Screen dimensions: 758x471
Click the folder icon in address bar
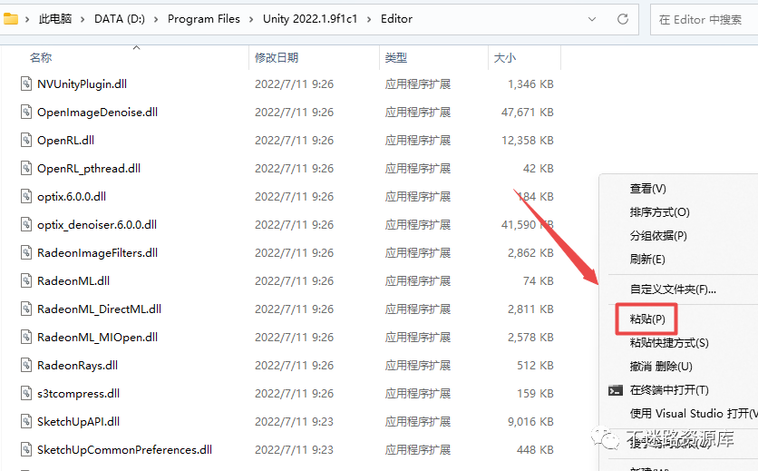pos(10,19)
